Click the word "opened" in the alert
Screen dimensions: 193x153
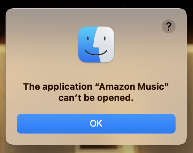[x=114, y=98]
